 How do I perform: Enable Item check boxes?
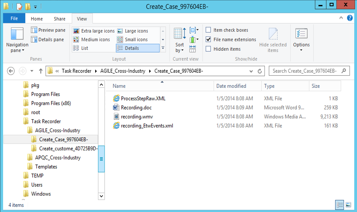pyautogui.click(x=208, y=30)
